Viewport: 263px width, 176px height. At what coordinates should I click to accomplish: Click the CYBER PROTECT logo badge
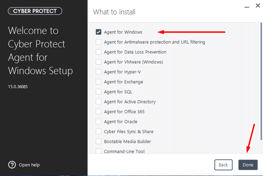[35, 11]
